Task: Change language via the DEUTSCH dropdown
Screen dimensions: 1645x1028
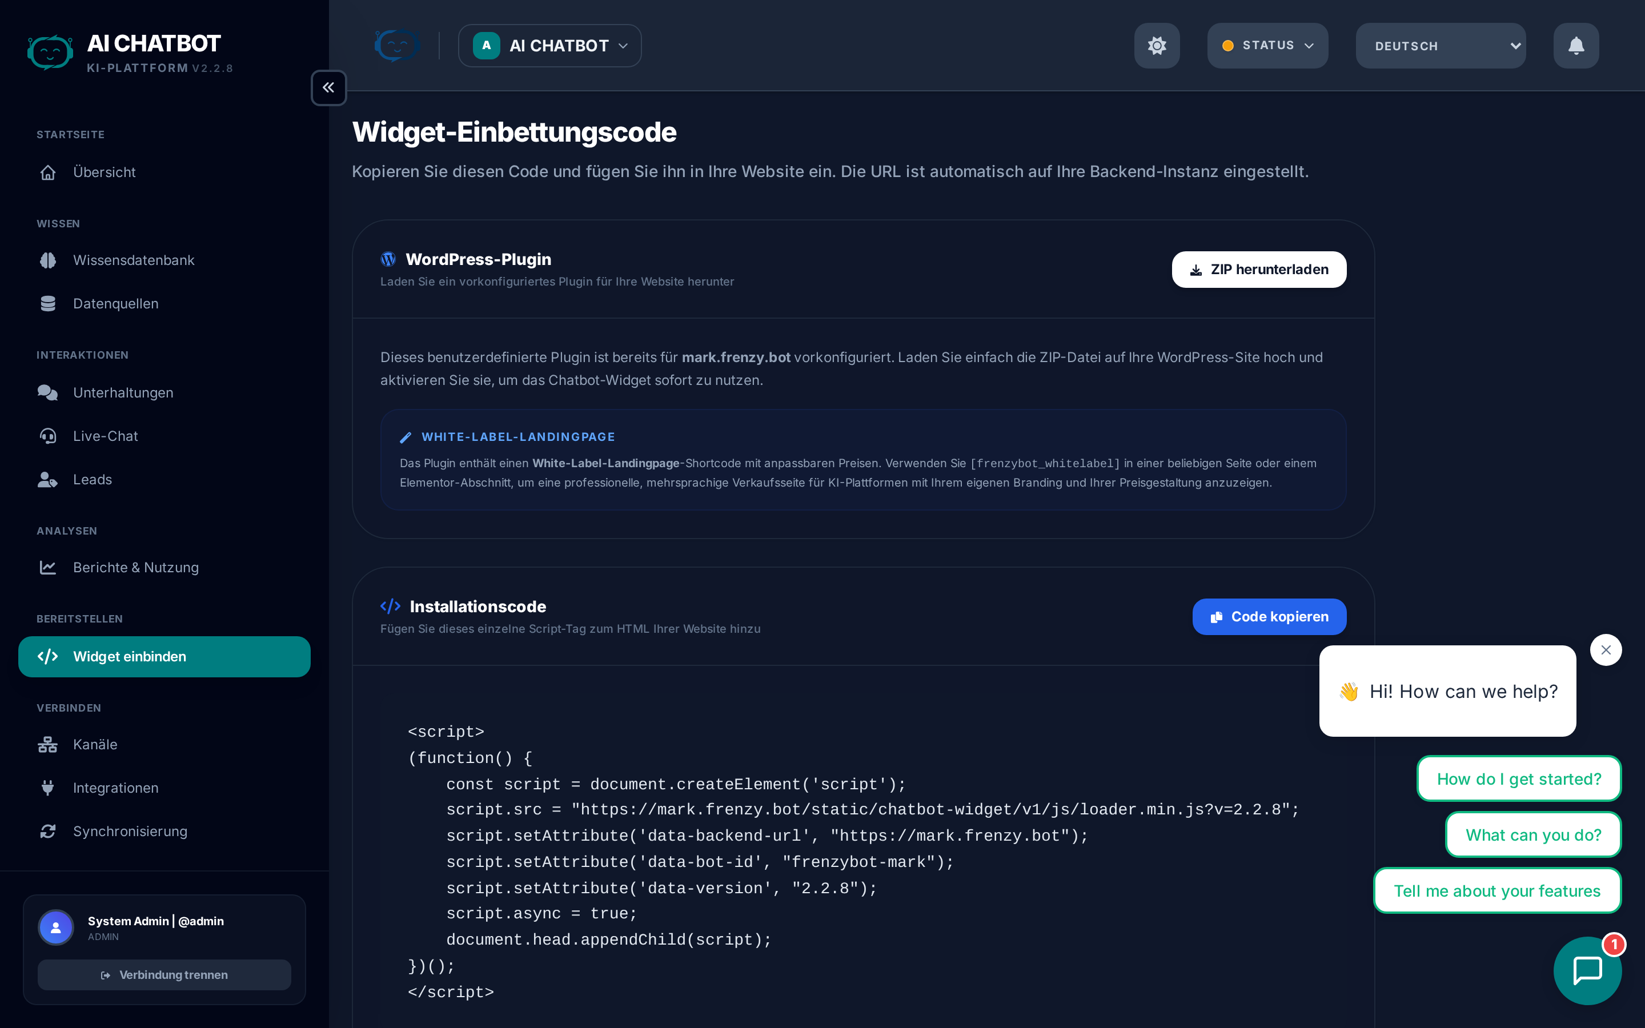Action: pos(1441,46)
